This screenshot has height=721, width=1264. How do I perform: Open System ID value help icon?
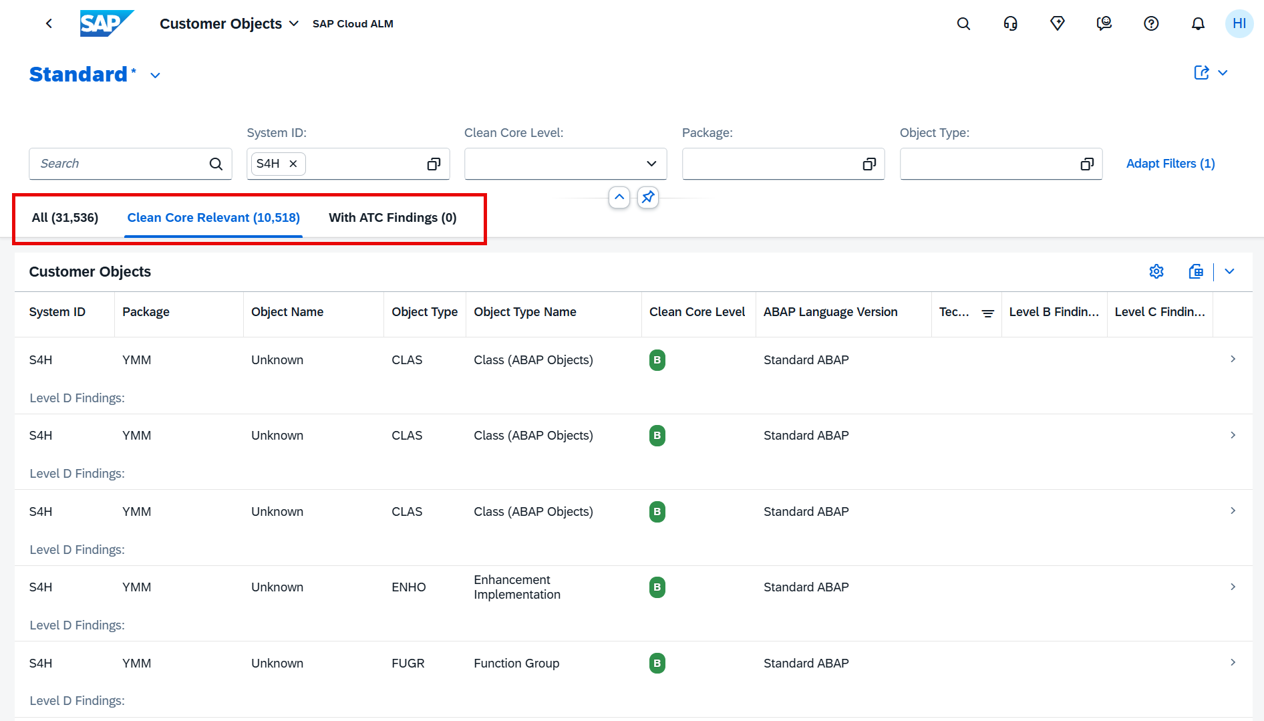434,164
